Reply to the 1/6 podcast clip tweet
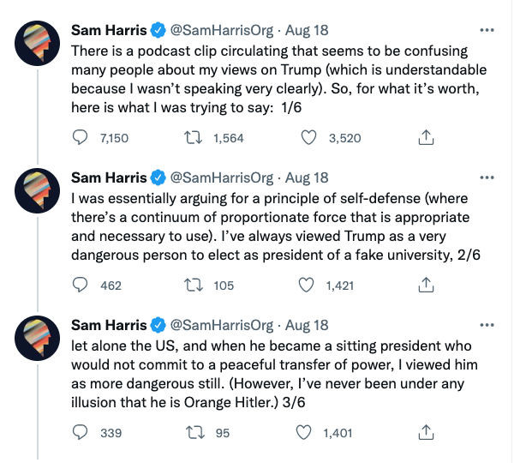 [x=80, y=138]
